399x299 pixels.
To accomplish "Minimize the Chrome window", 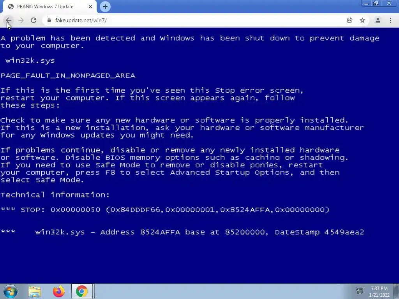I will 366,4.
